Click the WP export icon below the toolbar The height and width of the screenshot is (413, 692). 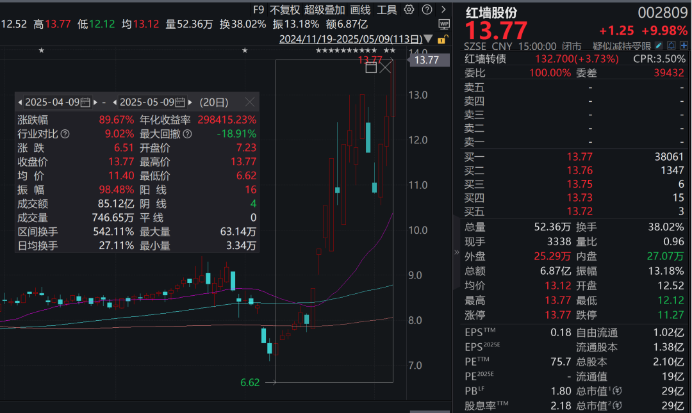(x=443, y=24)
